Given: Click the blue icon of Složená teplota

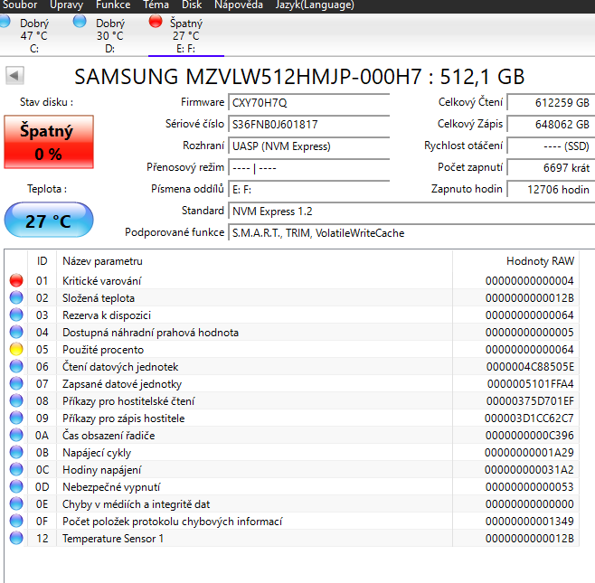Looking at the screenshot, I should click(16, 297).
